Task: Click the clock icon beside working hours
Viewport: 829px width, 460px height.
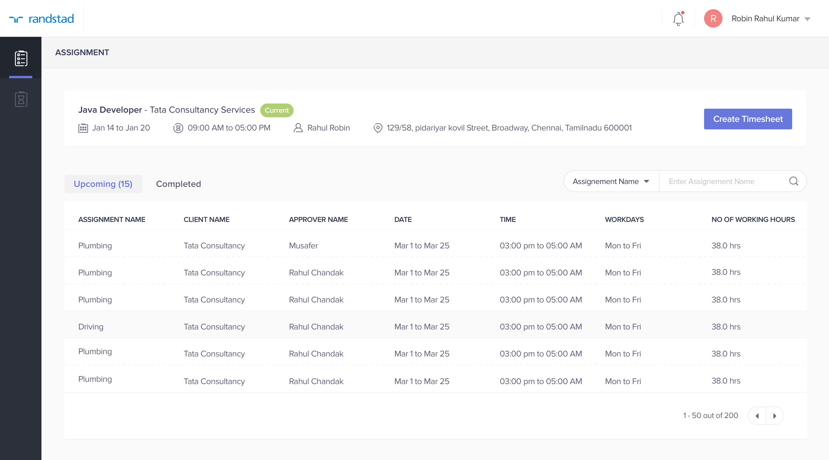Action: point(178,127)
